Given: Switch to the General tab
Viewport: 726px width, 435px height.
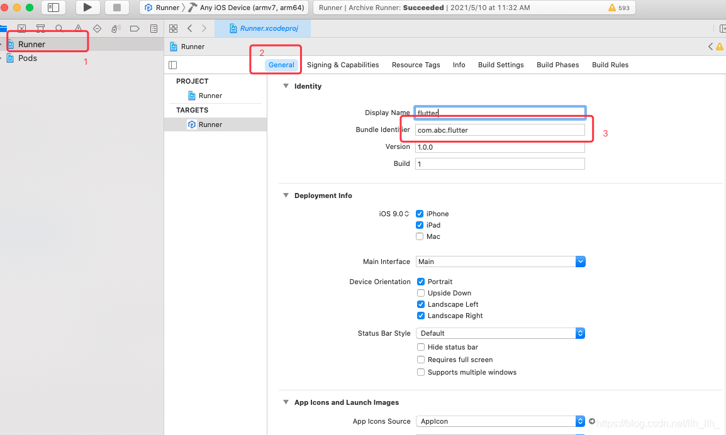Looking at the screenshot, I should pyautogui.click(x=281, y=65).
